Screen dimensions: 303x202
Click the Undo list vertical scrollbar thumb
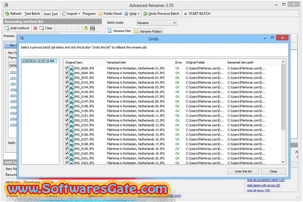click(x=283, y=97)
